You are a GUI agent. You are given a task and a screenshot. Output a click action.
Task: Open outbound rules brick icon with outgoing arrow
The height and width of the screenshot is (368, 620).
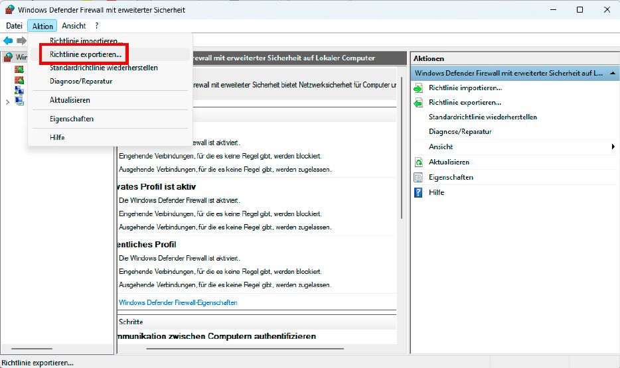(x=19, y=80)
